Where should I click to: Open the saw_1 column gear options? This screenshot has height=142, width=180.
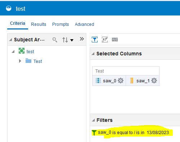[x=154, y=81]
